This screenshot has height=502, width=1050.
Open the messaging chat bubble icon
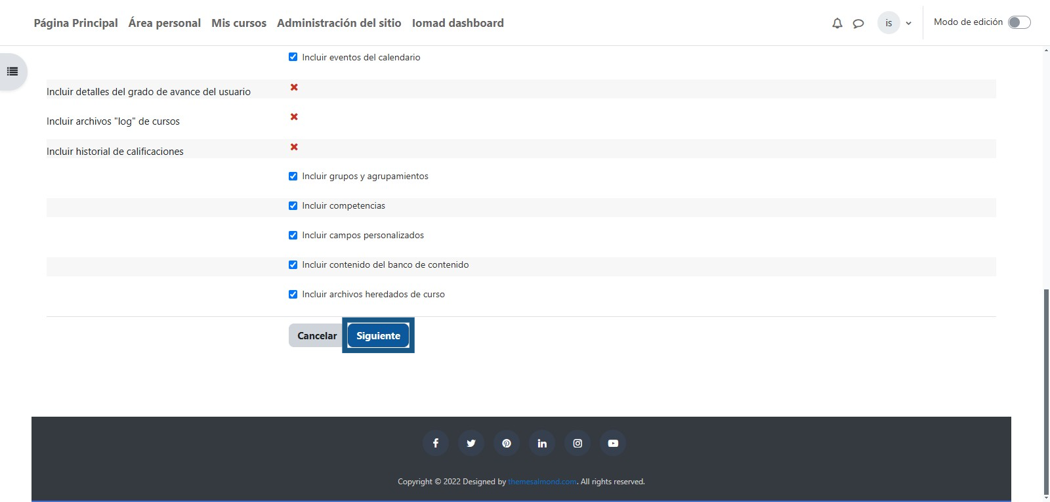coord(858,24)
